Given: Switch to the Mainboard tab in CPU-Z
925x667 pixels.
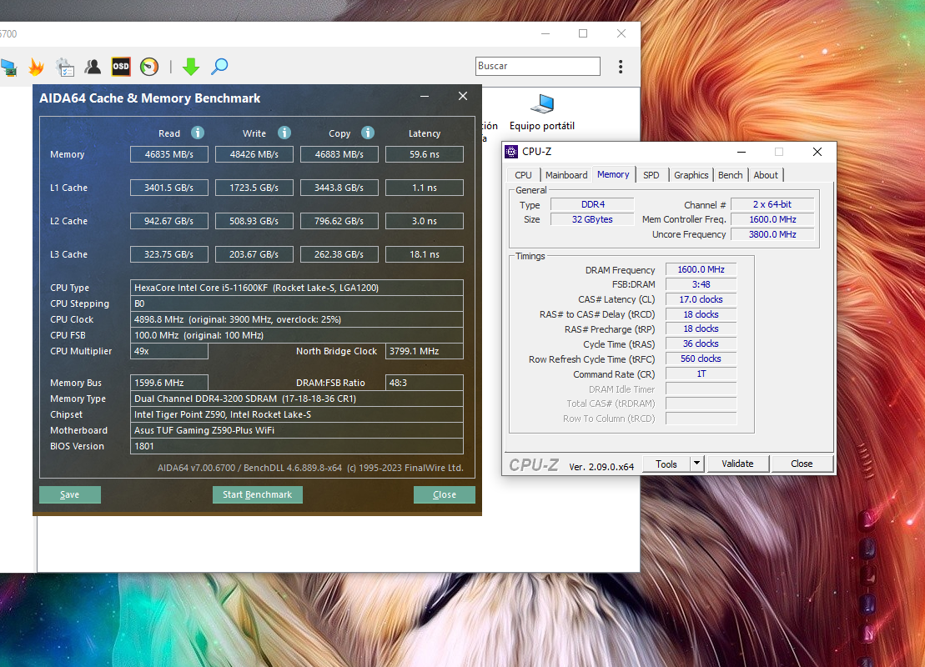Looking at the screenshot, I should click(x=566, y=175).
